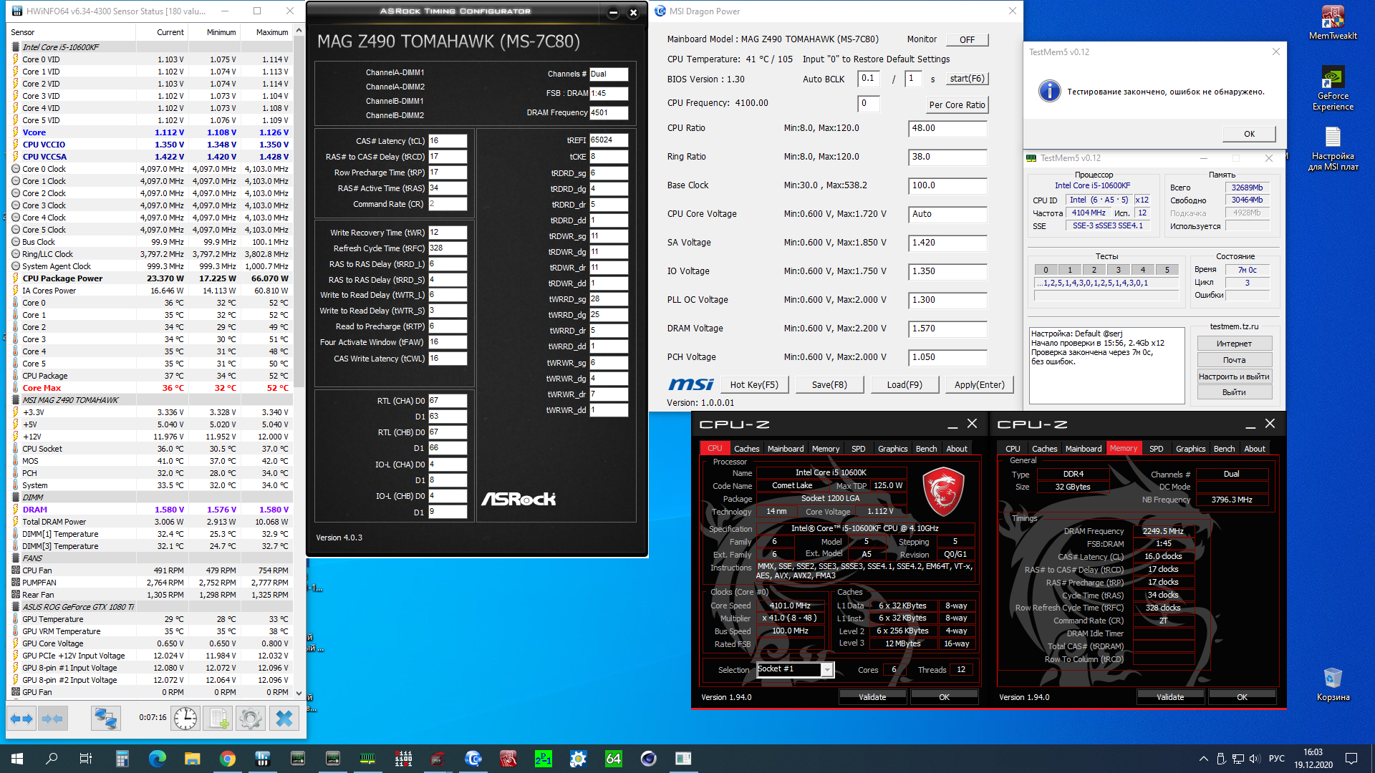Screen dimensions: 1375x773
Task: Click HWiNFO remote network monitoring icon
Action: coord(105,719)
